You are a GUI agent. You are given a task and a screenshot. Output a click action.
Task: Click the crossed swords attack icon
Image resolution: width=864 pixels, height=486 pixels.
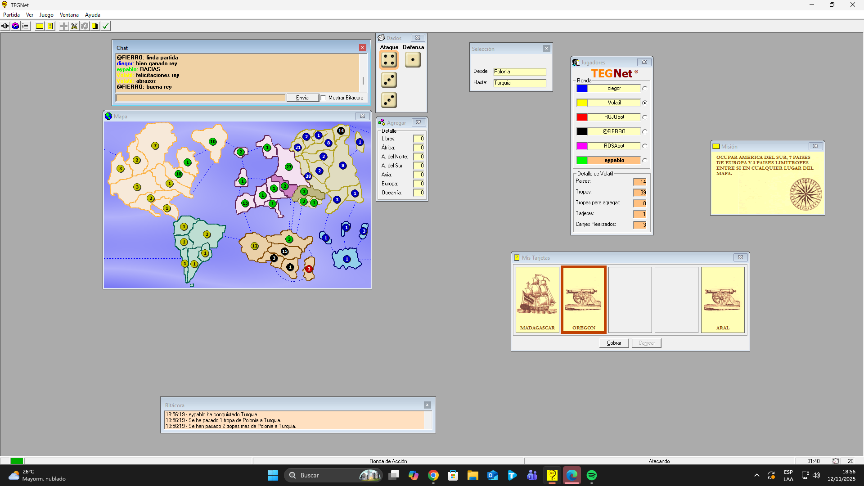click(x=74, y=26)
